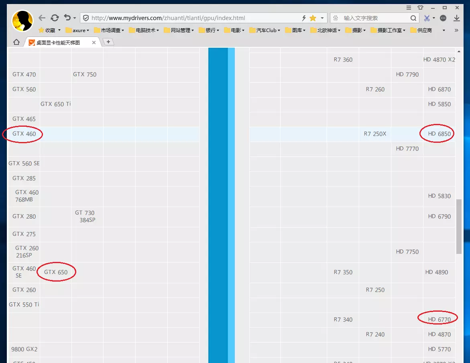Close the 桌面显卡性能天梯图 tab
Image resolution: width=470 pixels, height=363 pixels.
point(94,43)
